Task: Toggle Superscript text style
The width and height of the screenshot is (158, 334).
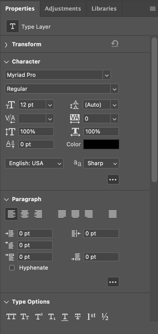Action: (38, 316)
